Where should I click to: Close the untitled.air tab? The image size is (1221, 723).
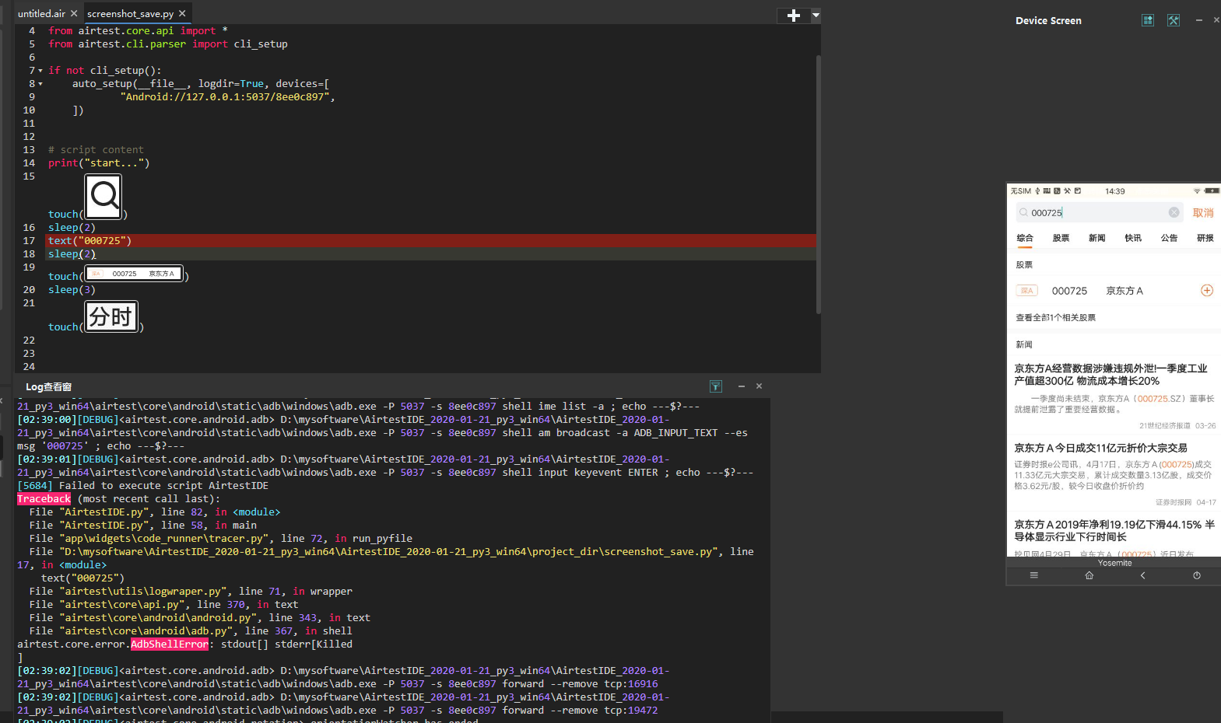pos(74,13)
